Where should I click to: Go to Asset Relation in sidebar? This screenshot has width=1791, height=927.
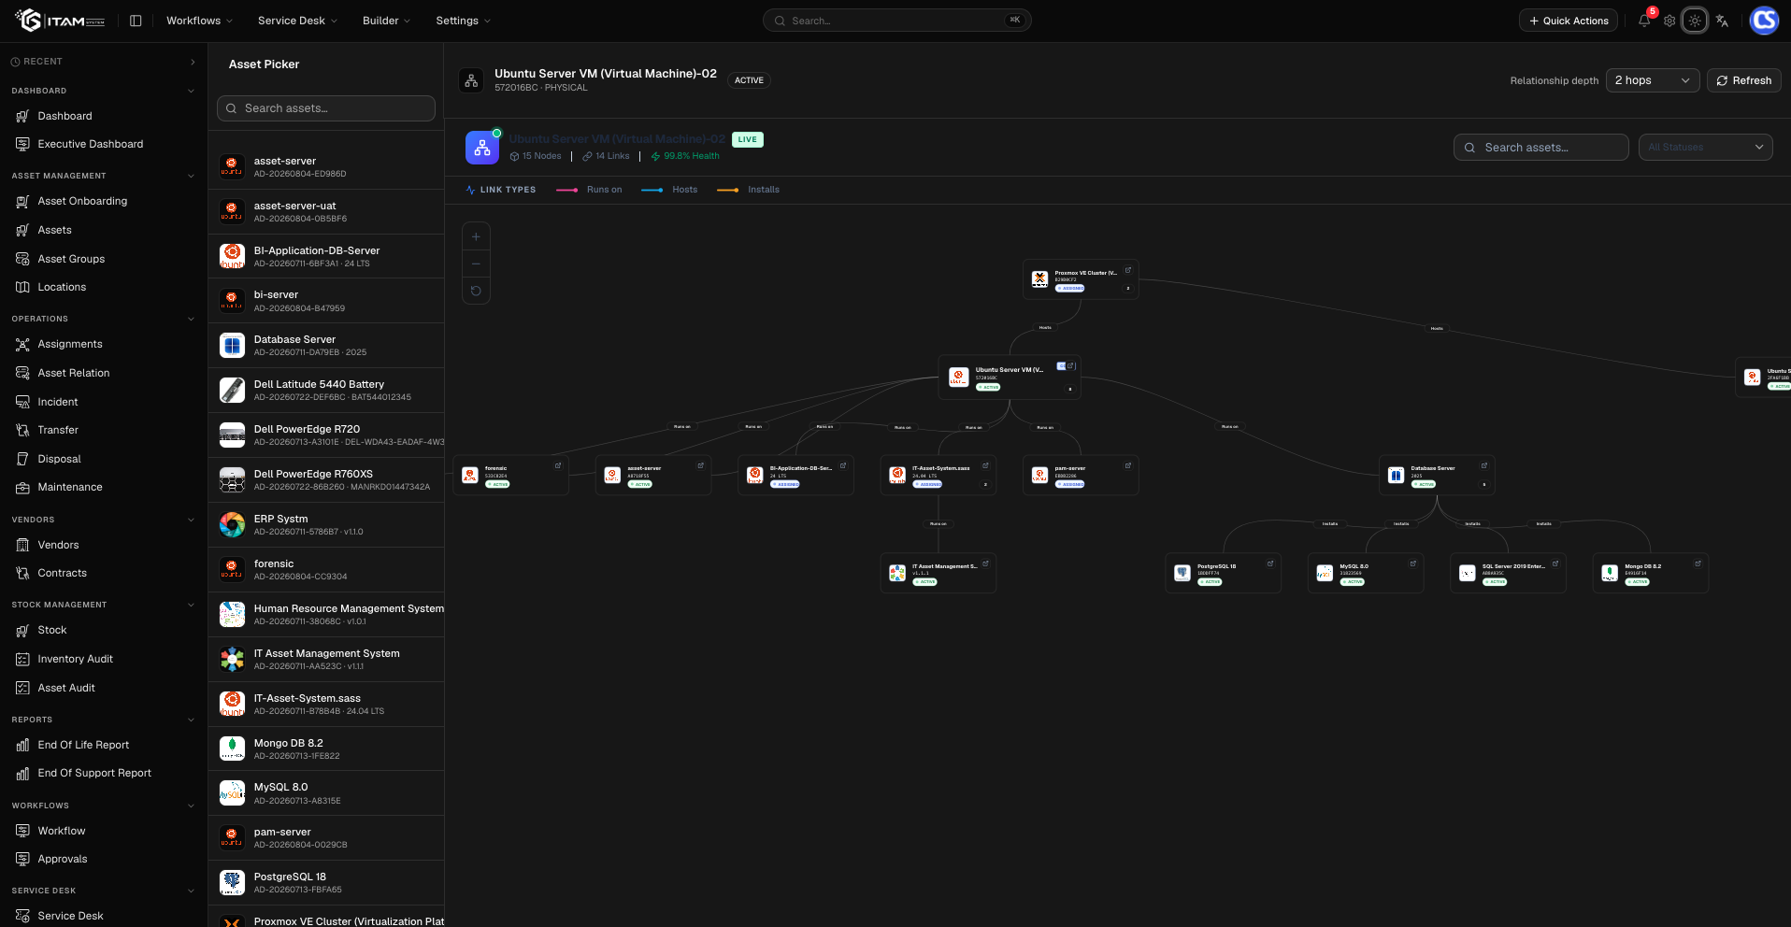[74, 373]
